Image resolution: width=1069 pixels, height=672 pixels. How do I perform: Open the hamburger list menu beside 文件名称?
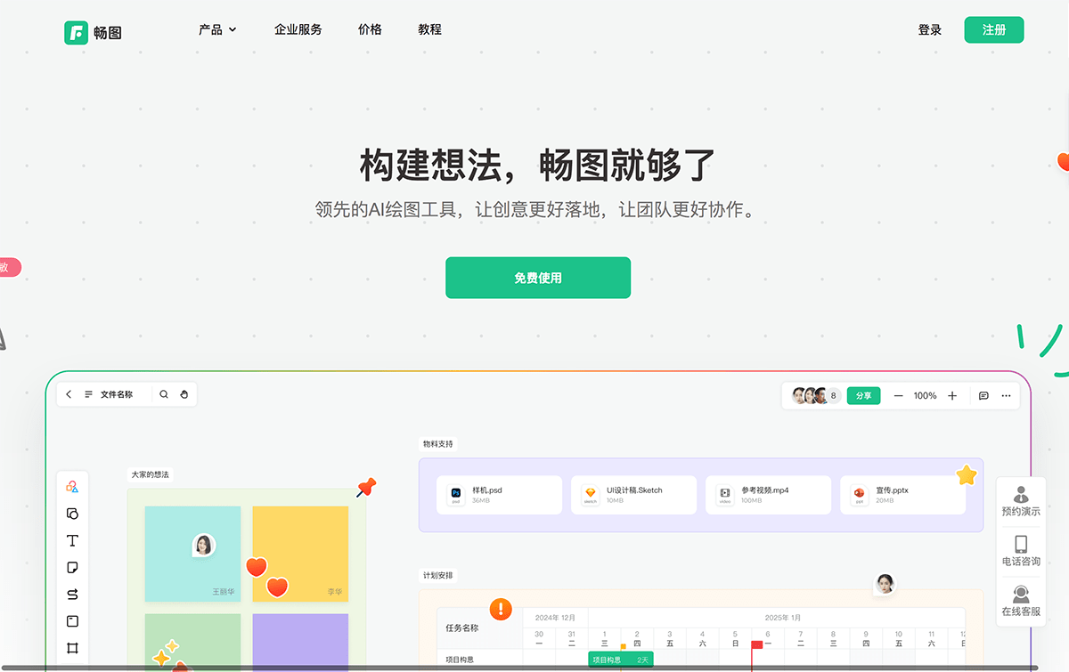point(89,393)
